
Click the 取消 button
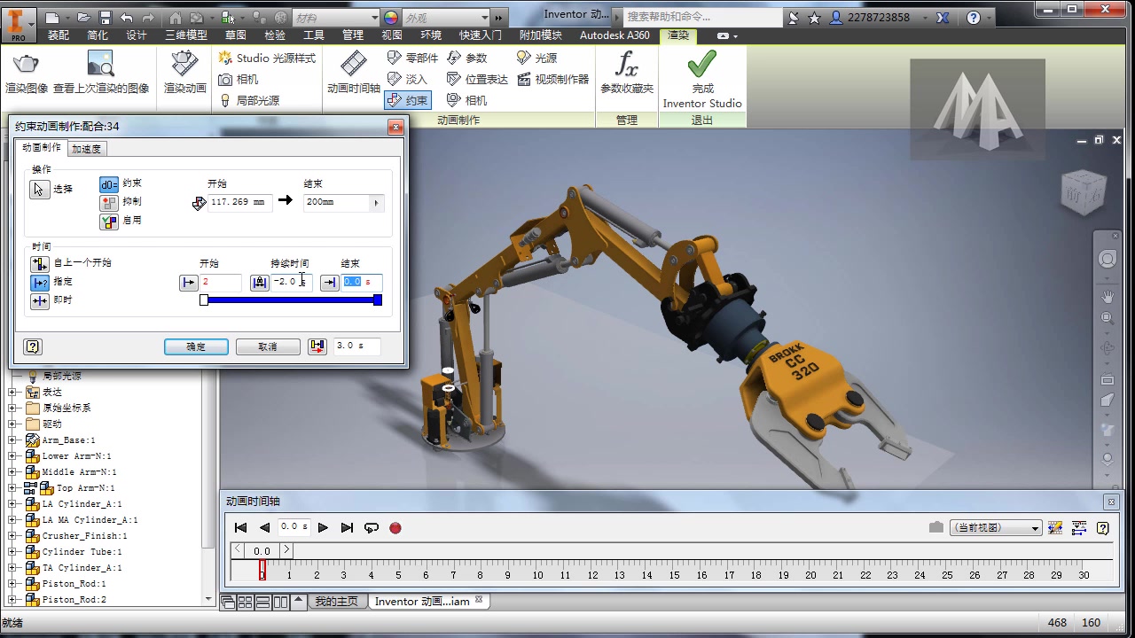[x=268, y=346]
